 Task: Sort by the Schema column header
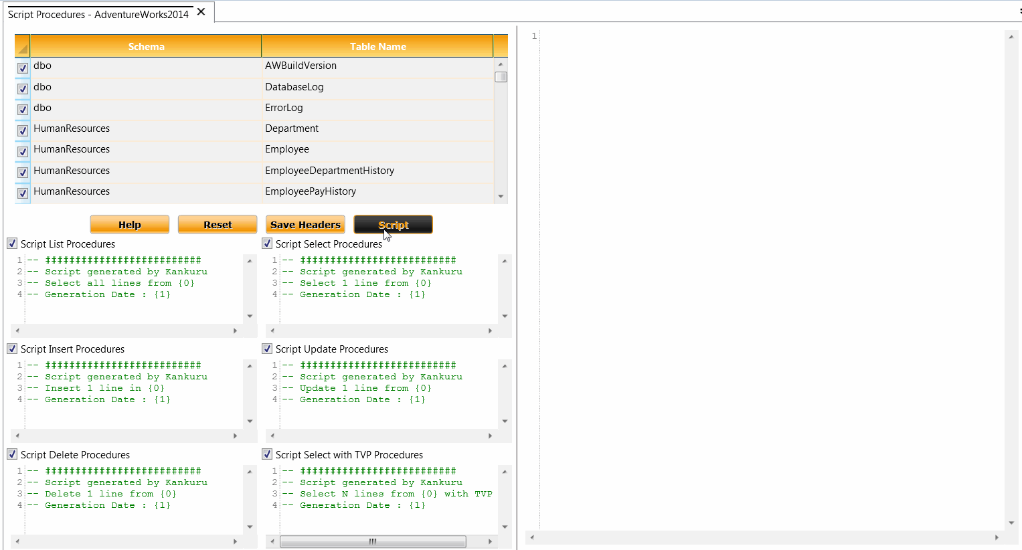(x=146, y=46)
